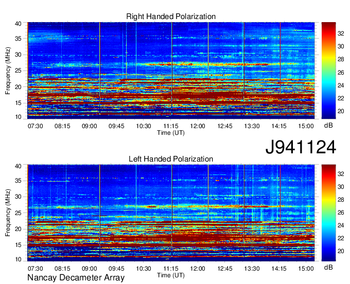Click the 28 value on Right Handed colorbar

(341, 59)
